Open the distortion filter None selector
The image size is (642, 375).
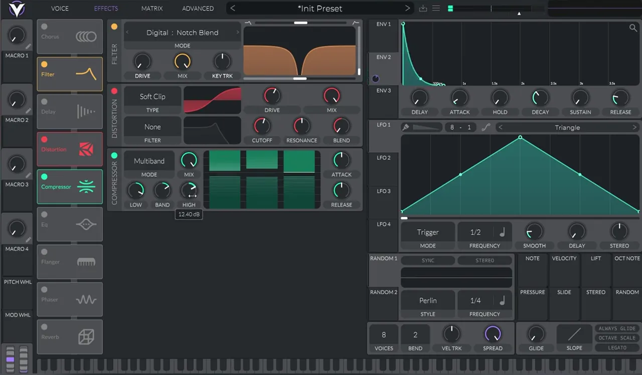coord(152,127)
